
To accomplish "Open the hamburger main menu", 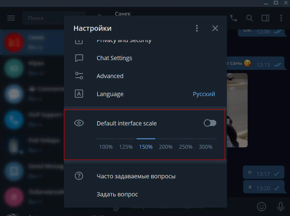I will (11, 18).
